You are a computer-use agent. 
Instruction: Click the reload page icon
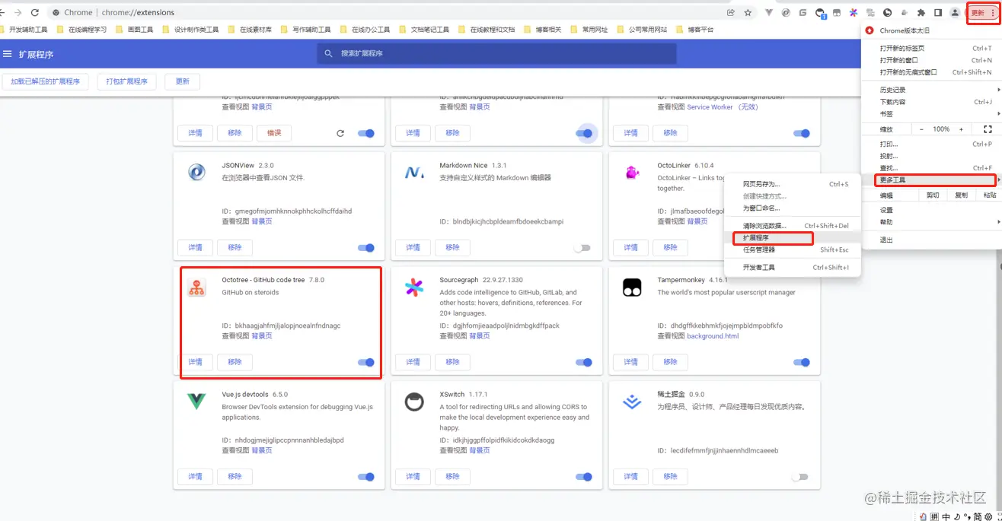click(x=35, y=12)
